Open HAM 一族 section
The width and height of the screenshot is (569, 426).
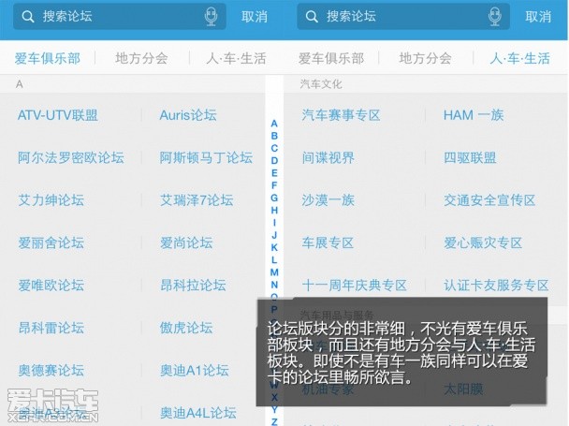coord(474,115)
